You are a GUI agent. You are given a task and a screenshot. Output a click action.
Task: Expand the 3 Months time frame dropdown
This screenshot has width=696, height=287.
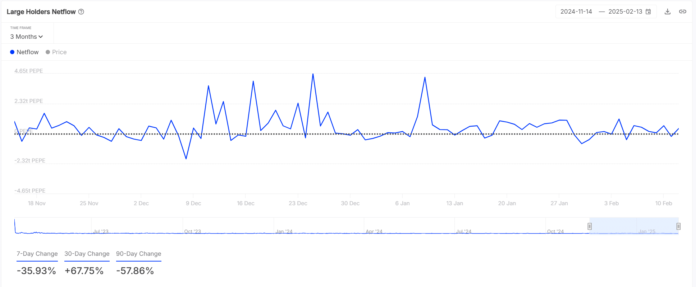(x=27, y=37)
